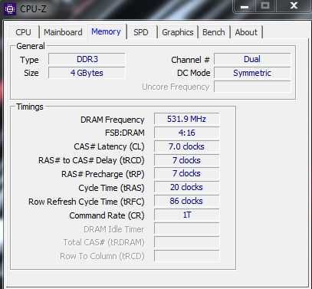Screen dimensions: 312x289
Task: Select the Memory tab
Action: (106, 31)
